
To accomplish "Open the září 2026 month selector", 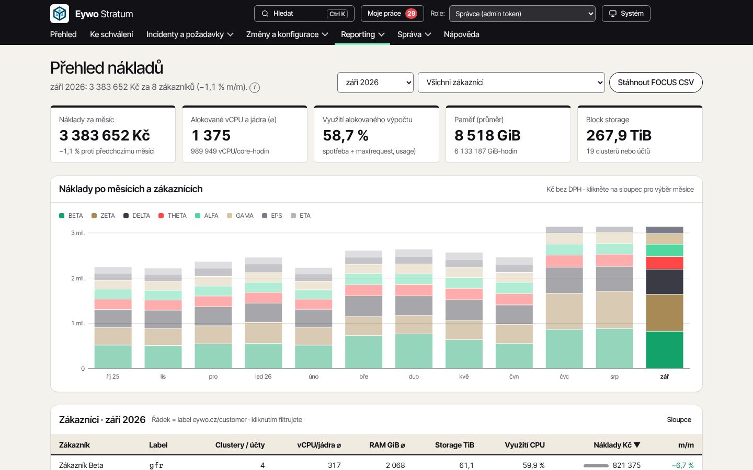I will pyautogui.click(x=375, y=83).
